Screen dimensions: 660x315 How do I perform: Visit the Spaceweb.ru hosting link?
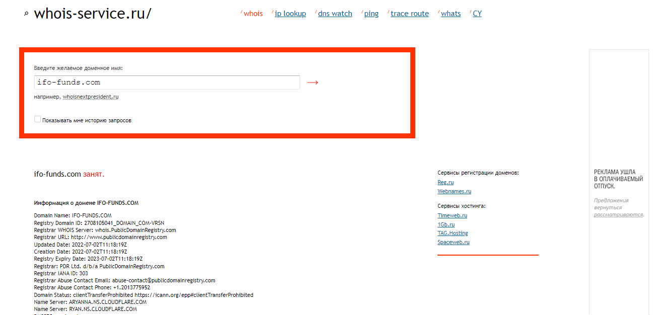[453, 242]
